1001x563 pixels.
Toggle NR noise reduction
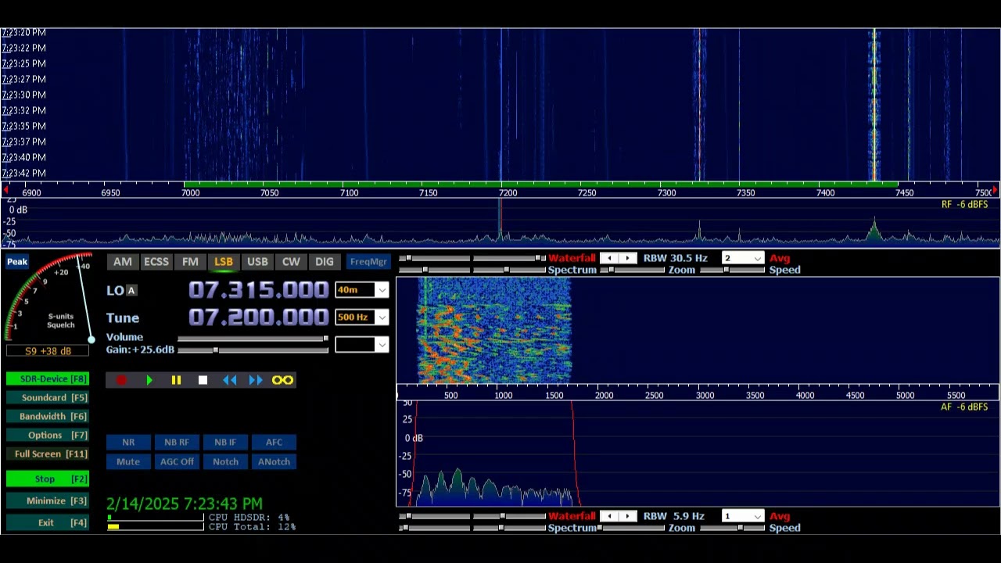point(128,443)
